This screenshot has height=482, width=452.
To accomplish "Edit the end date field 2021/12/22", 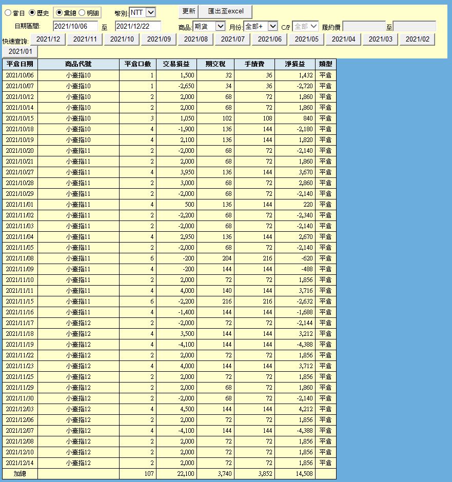I will (137, 27).
